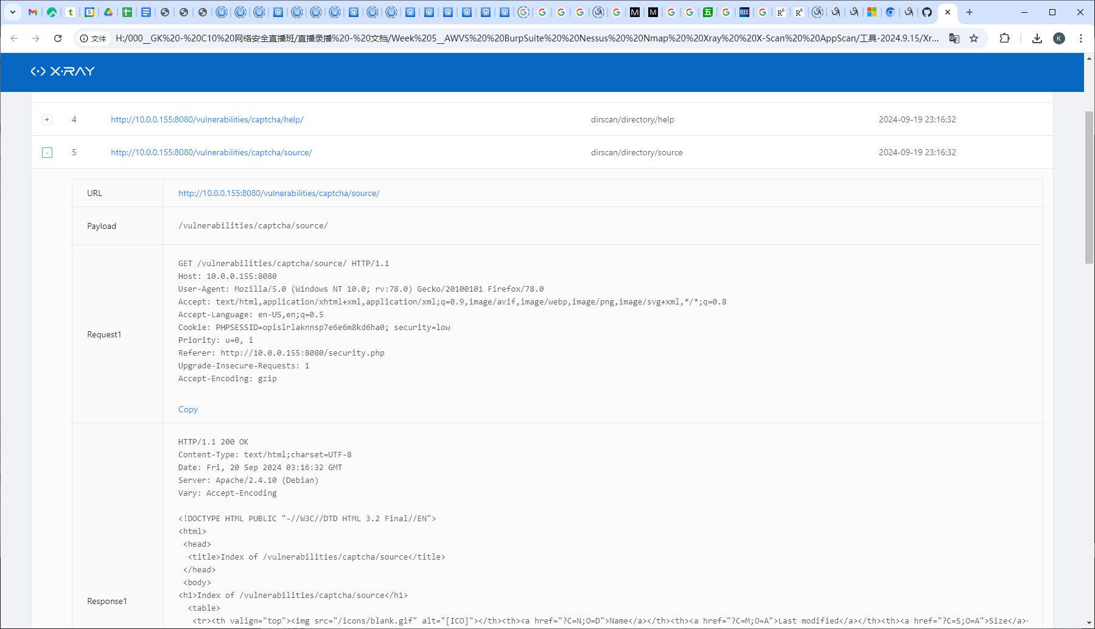
Task: Click row 5 timestamp 2024-09-19 23:16:32
Action: 917,153
